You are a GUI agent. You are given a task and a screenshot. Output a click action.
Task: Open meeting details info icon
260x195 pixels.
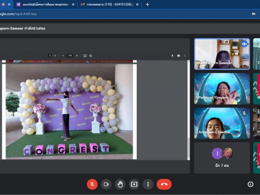[250, 184]
